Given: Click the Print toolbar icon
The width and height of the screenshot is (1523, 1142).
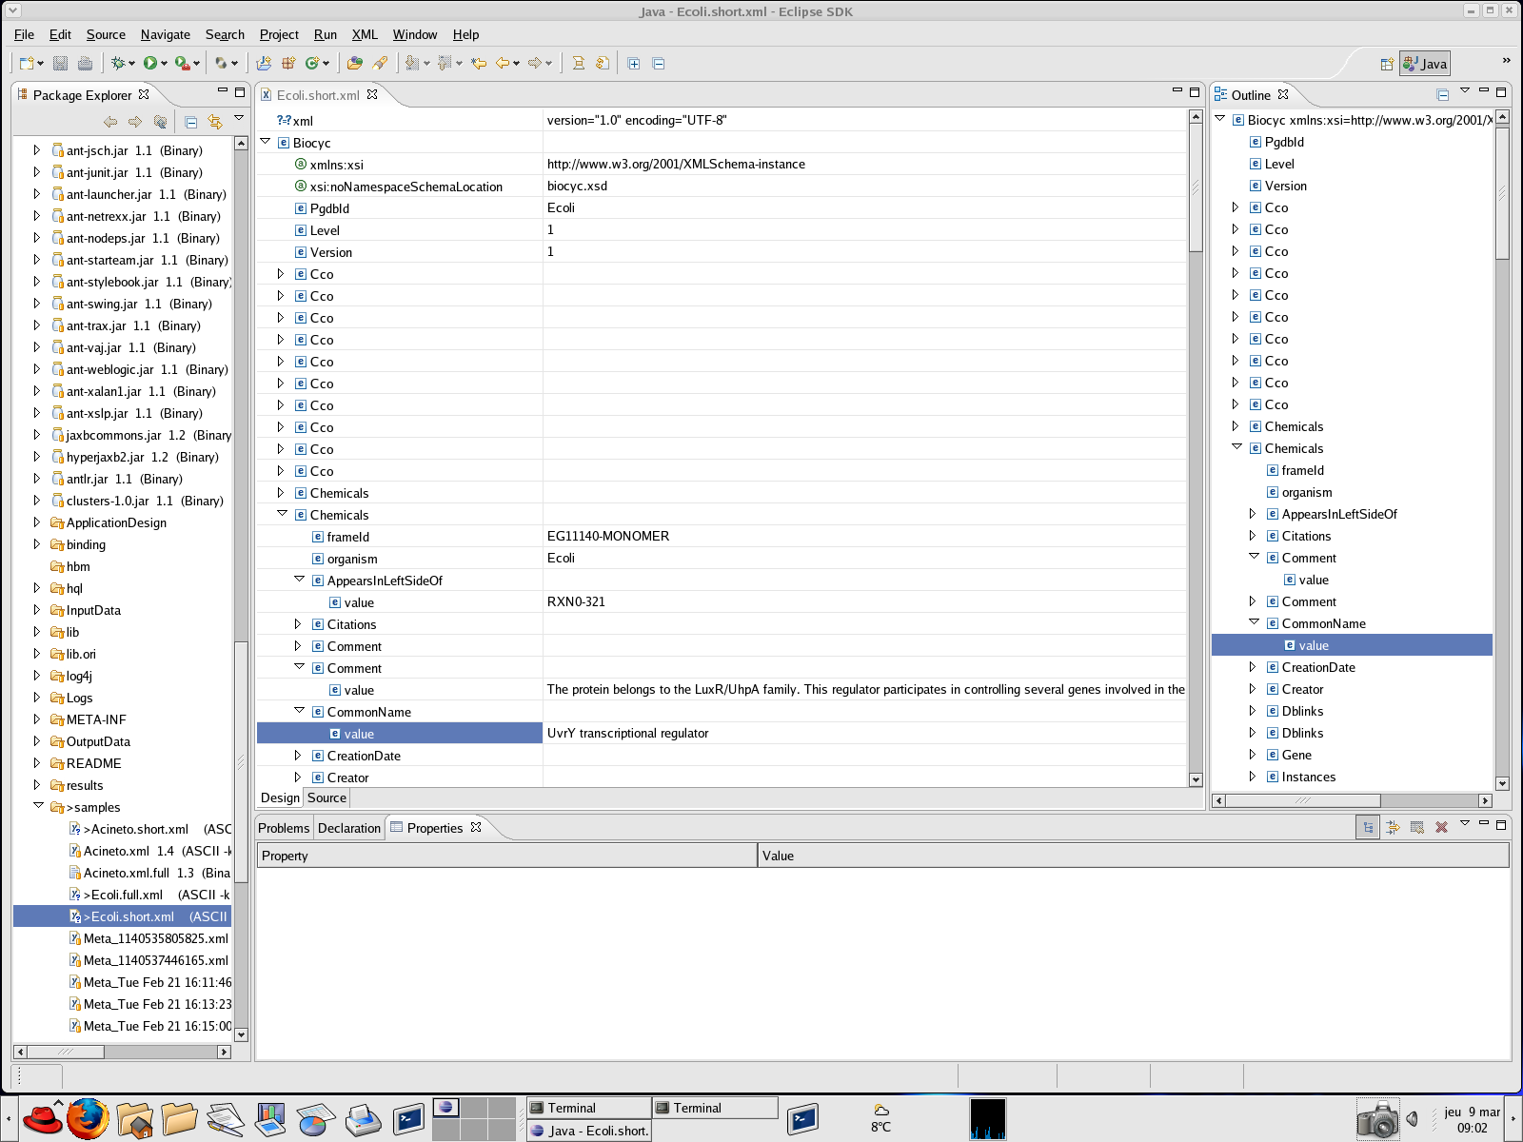Looking at the screenshot, I should click(x=85, y=63).
